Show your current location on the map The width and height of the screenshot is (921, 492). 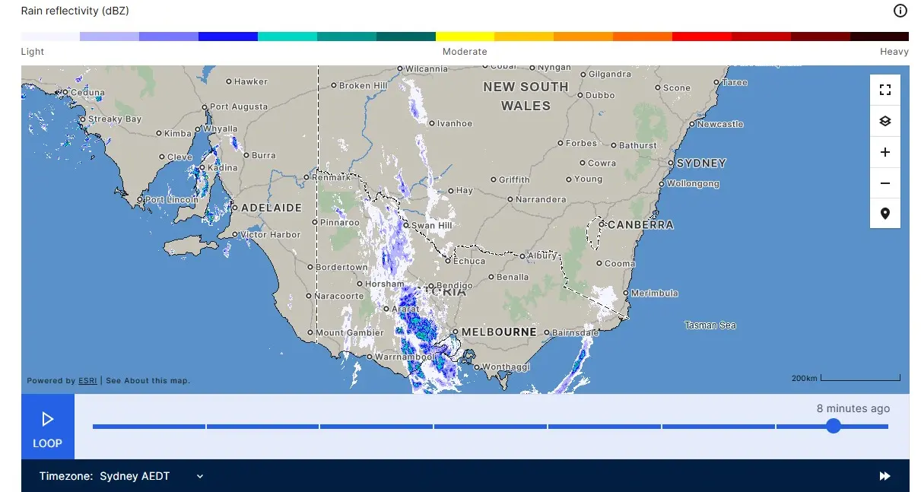click(x=884, y=214)
